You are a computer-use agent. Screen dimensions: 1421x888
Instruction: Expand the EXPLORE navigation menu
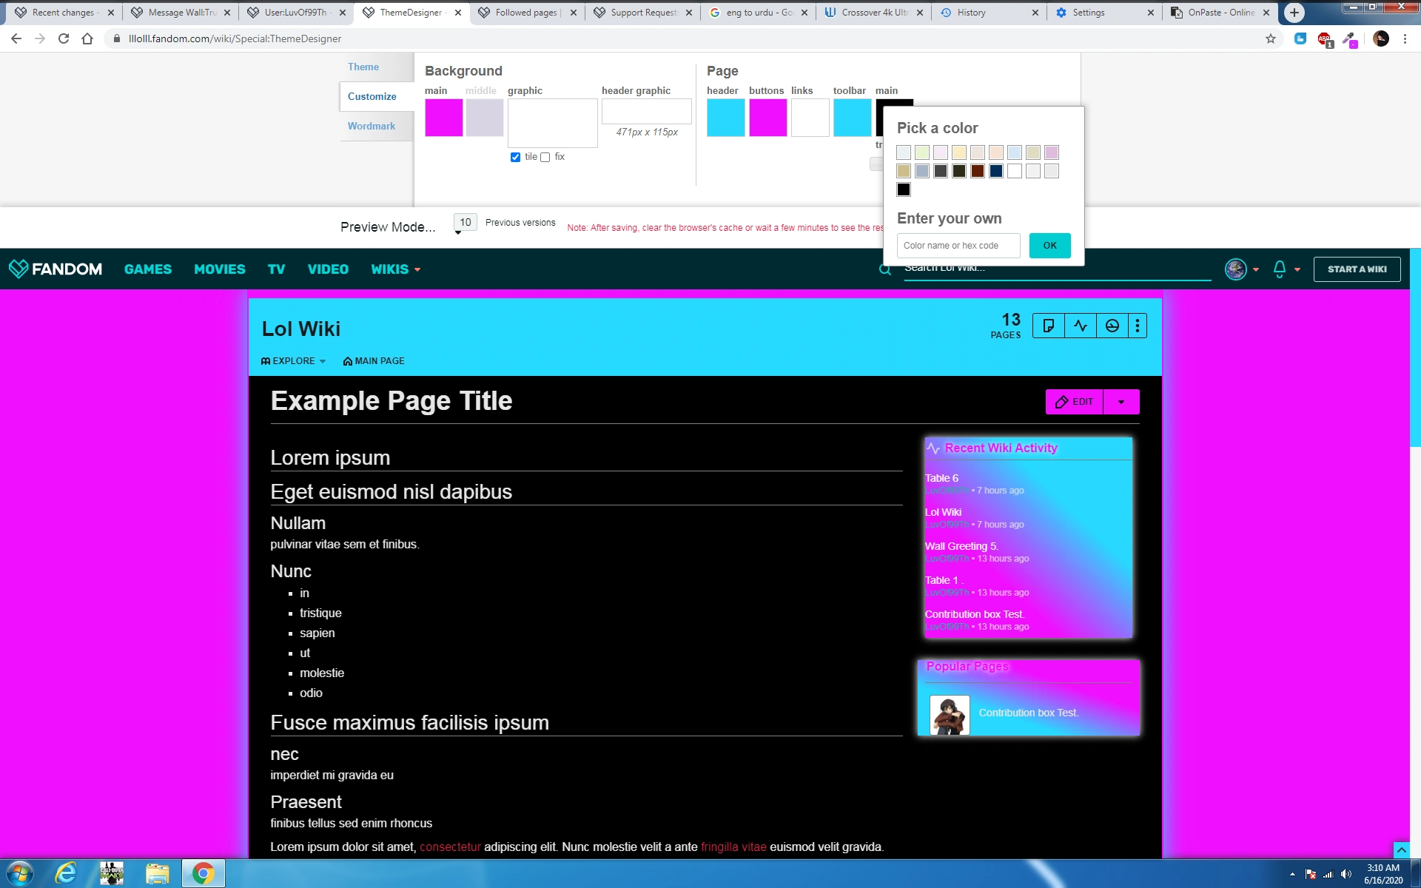(x=293, y=361)
